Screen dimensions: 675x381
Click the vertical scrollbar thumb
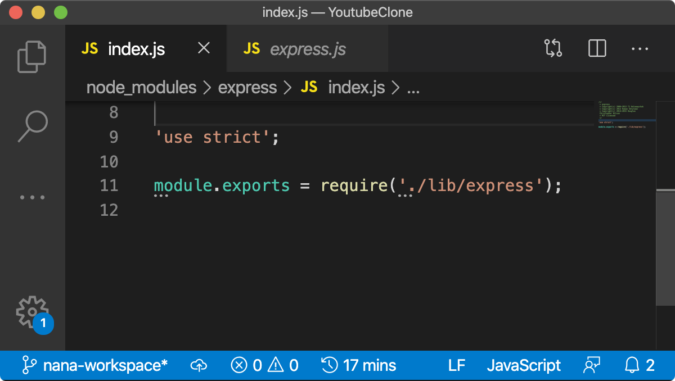coord(665,247)
